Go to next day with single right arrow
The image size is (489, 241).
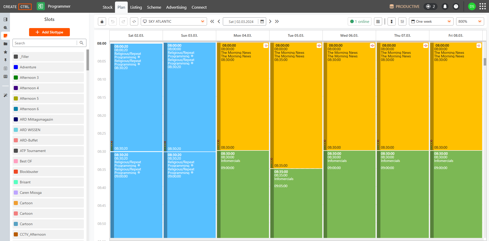pyautogui.click(x=270, y=21)
